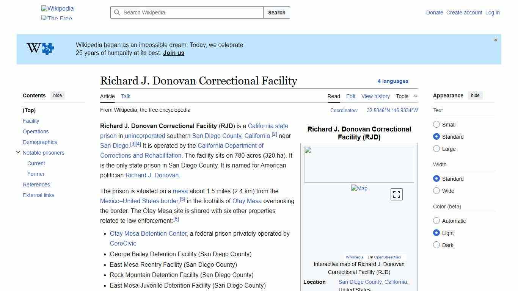Click the Wikipedia 25th anniversary puzzle logo
This screenshot has height=291, width=518.
tap(40, 48)
